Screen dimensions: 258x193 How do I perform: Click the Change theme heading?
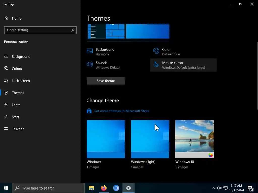pos(103,101)
